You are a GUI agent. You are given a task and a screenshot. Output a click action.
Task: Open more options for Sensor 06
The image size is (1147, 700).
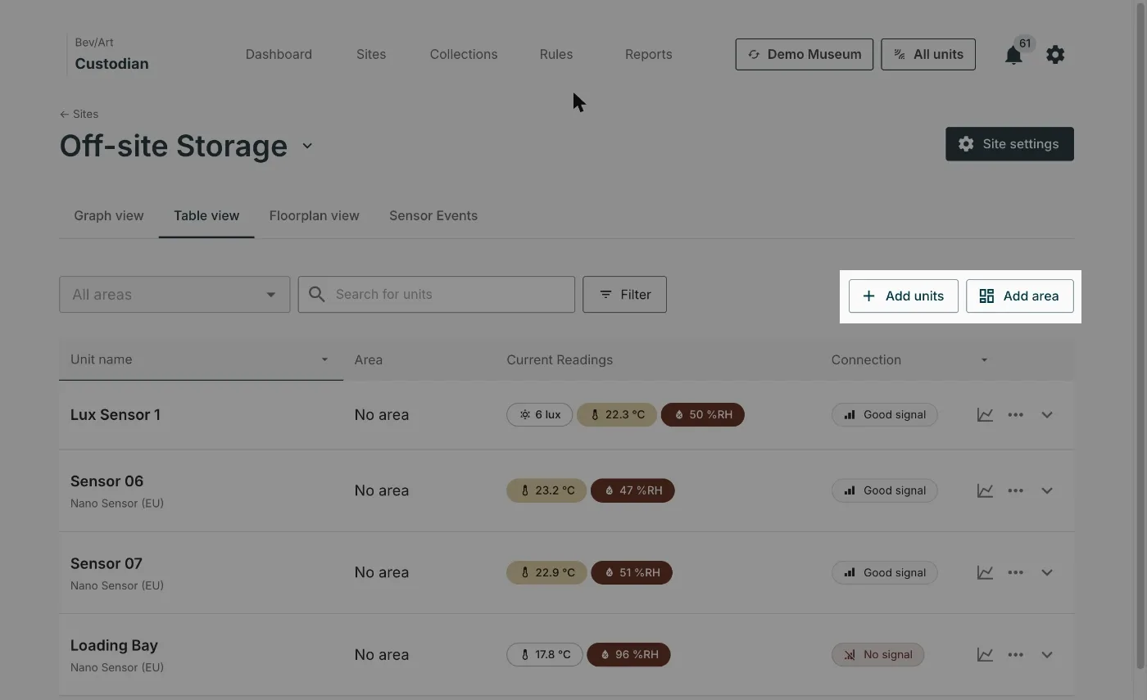1016,490
